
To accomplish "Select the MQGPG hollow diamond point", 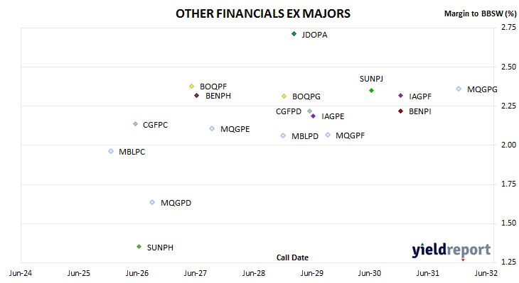I will pyautogui.click(x=459, y=89).
